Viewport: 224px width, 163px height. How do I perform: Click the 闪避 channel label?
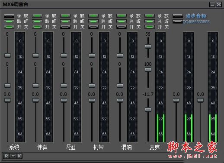point(70,147)
